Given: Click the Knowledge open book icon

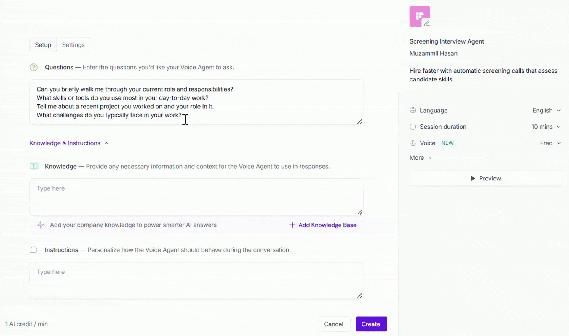Looking at the screenshot, I should pos(34,166).
